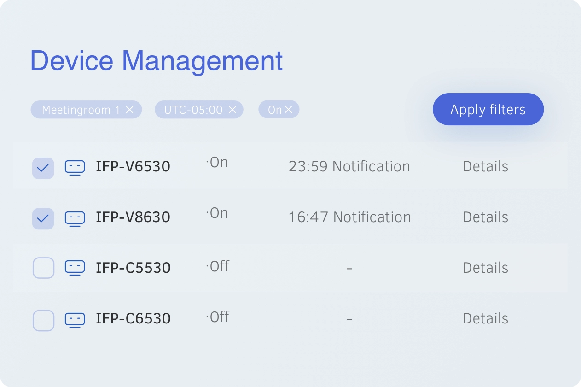The width and height of the screenshot is (581, 387).
Task: Uncheck the IFP-V6530 checkbox
Action: pyautogui.click(x=43, y=168)
